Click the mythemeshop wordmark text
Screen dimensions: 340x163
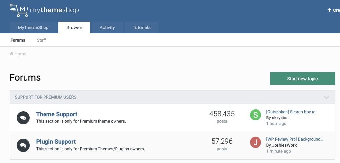pos(54,10)
